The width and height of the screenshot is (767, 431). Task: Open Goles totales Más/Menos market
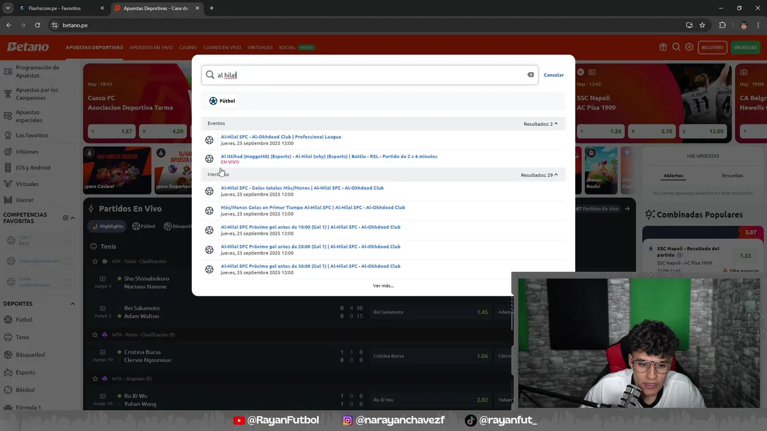point(302,187)
